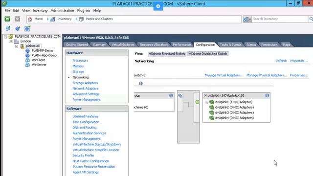Open the search scope dropdown icon
This screenshot has width=313, height=176.
pyautogui.click(x=247, y=19)
